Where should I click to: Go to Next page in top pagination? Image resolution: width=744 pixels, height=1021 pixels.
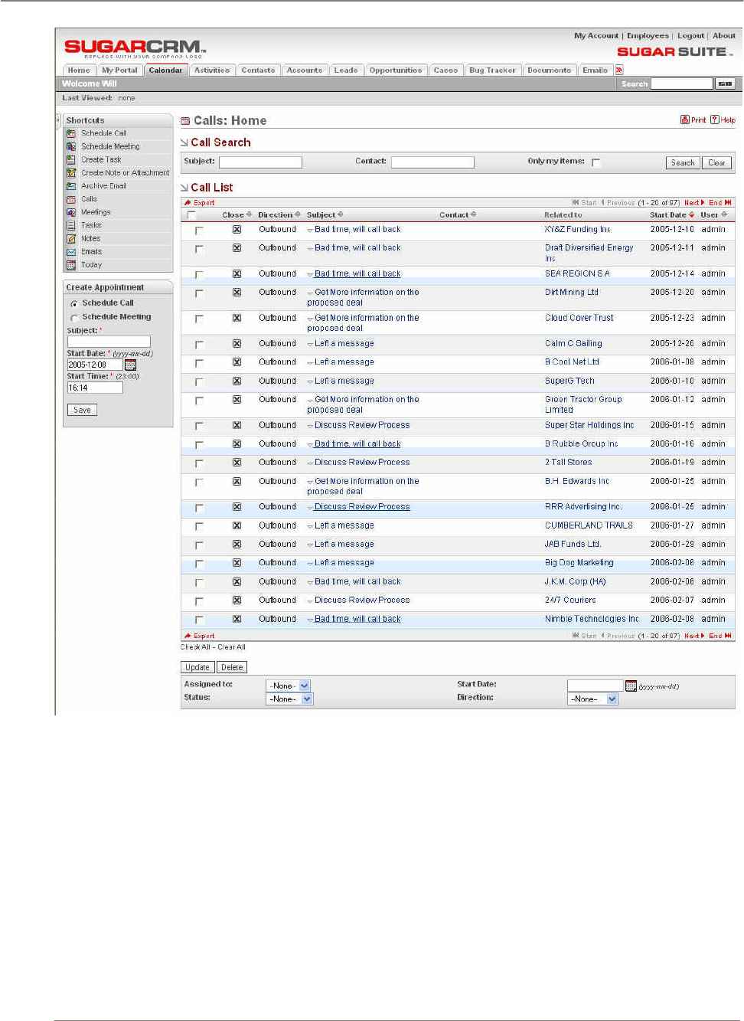pos(694,203)
